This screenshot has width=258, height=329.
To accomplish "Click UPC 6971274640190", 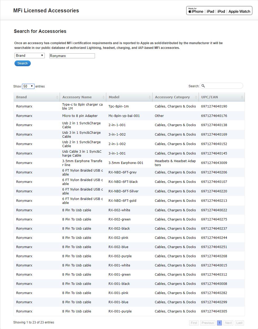I will point(214,106).
